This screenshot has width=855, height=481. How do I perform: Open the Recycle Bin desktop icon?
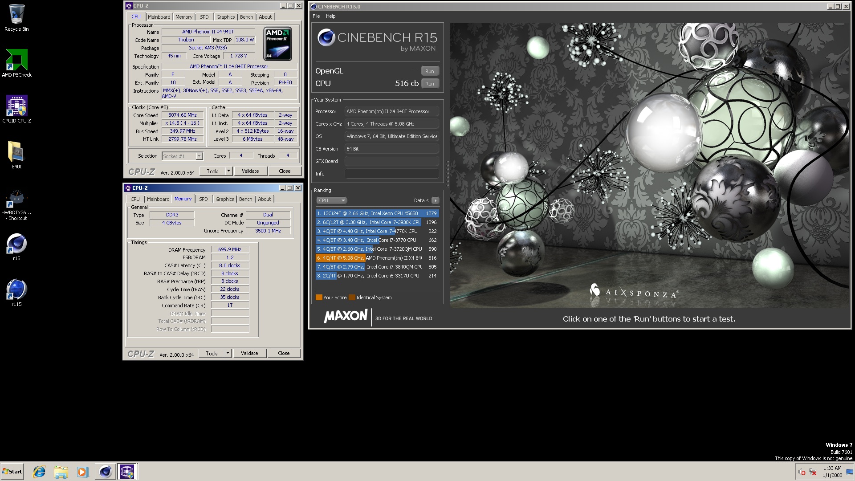pos(16,18)
